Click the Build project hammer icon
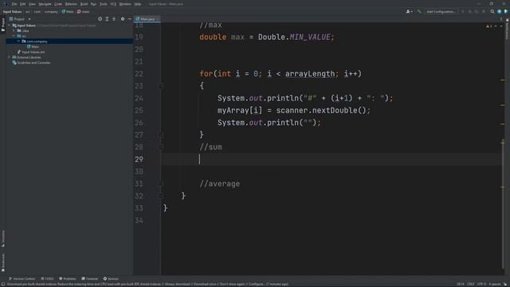This screenshot has height=287, width=510. pos(419,12)
